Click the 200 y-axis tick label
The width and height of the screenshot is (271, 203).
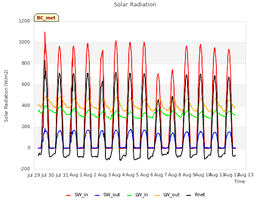click(26, 127)
